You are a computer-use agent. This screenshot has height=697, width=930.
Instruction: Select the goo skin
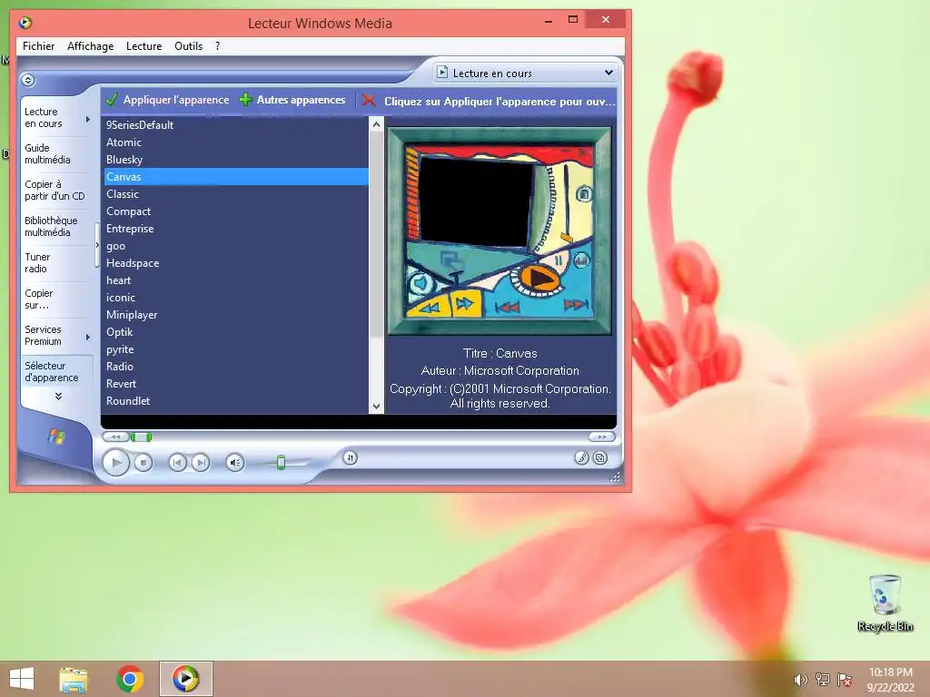click(x=236, y=246)
